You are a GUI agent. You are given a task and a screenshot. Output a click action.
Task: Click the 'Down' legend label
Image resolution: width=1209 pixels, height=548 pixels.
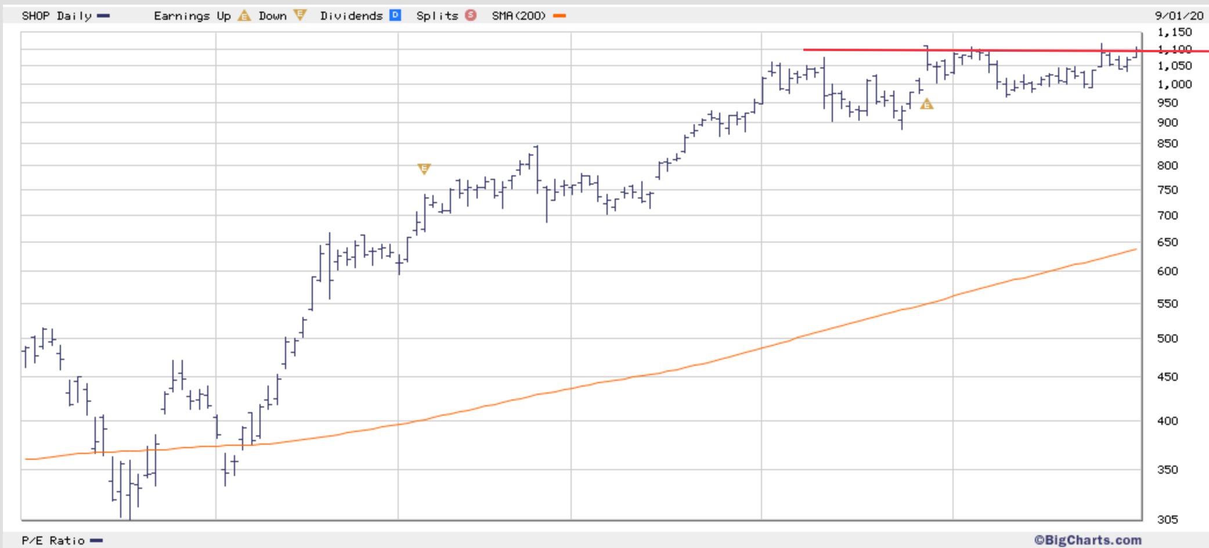tap(273, 16)
